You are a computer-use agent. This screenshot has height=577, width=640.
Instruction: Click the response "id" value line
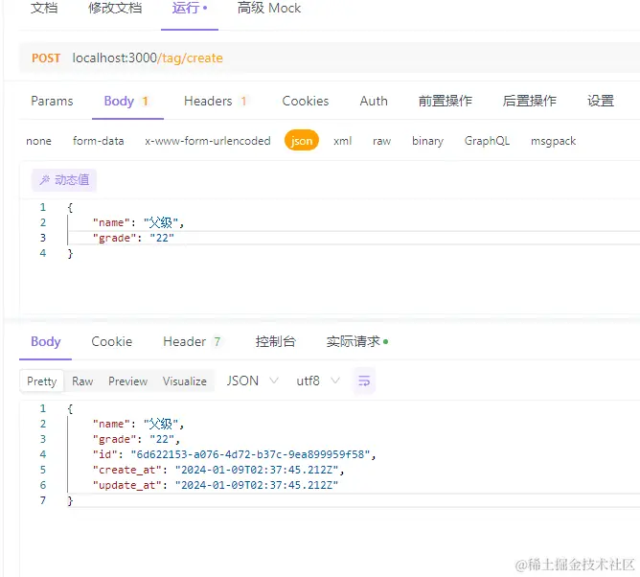[235, 454]
